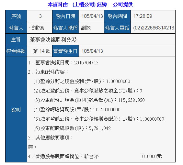Click the 發言時間 header cell
The image size is (183, 165).
tap(117, 16)
